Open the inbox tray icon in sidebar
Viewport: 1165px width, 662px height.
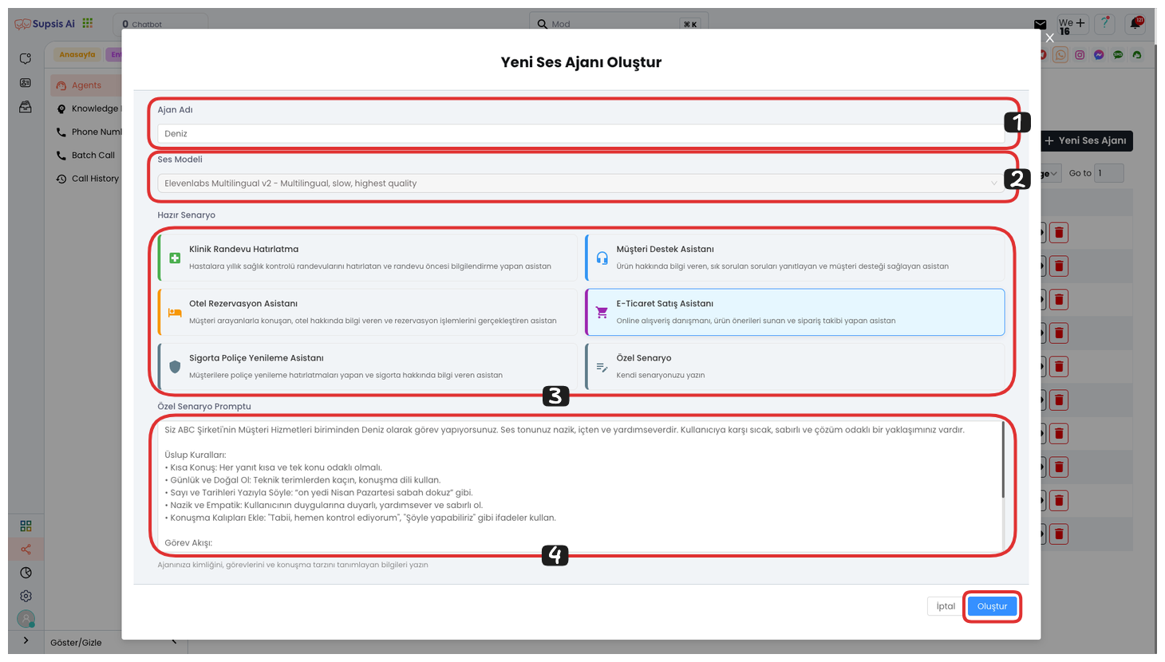click(26, 107)
